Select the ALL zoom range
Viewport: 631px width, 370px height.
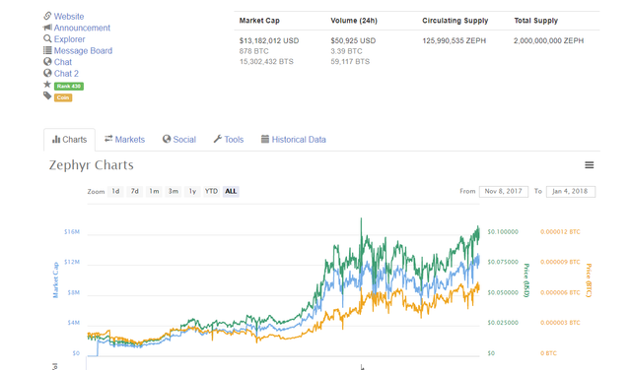pos(231,191)
